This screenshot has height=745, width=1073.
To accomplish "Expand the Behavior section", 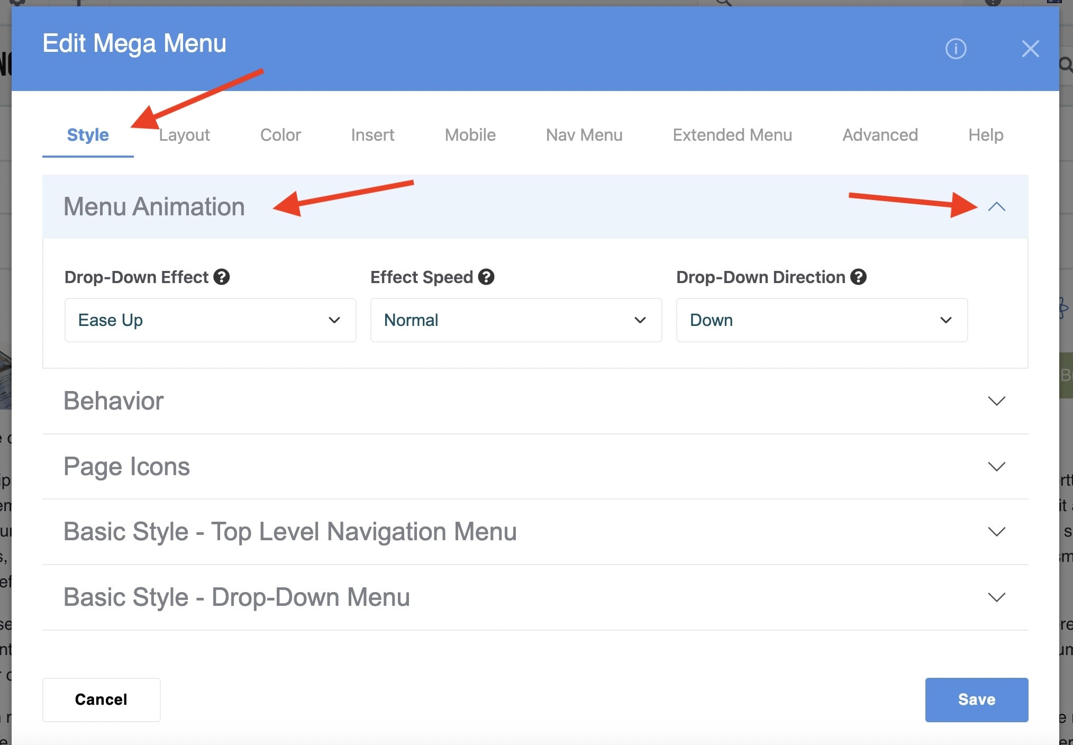I will click(996, 401).
